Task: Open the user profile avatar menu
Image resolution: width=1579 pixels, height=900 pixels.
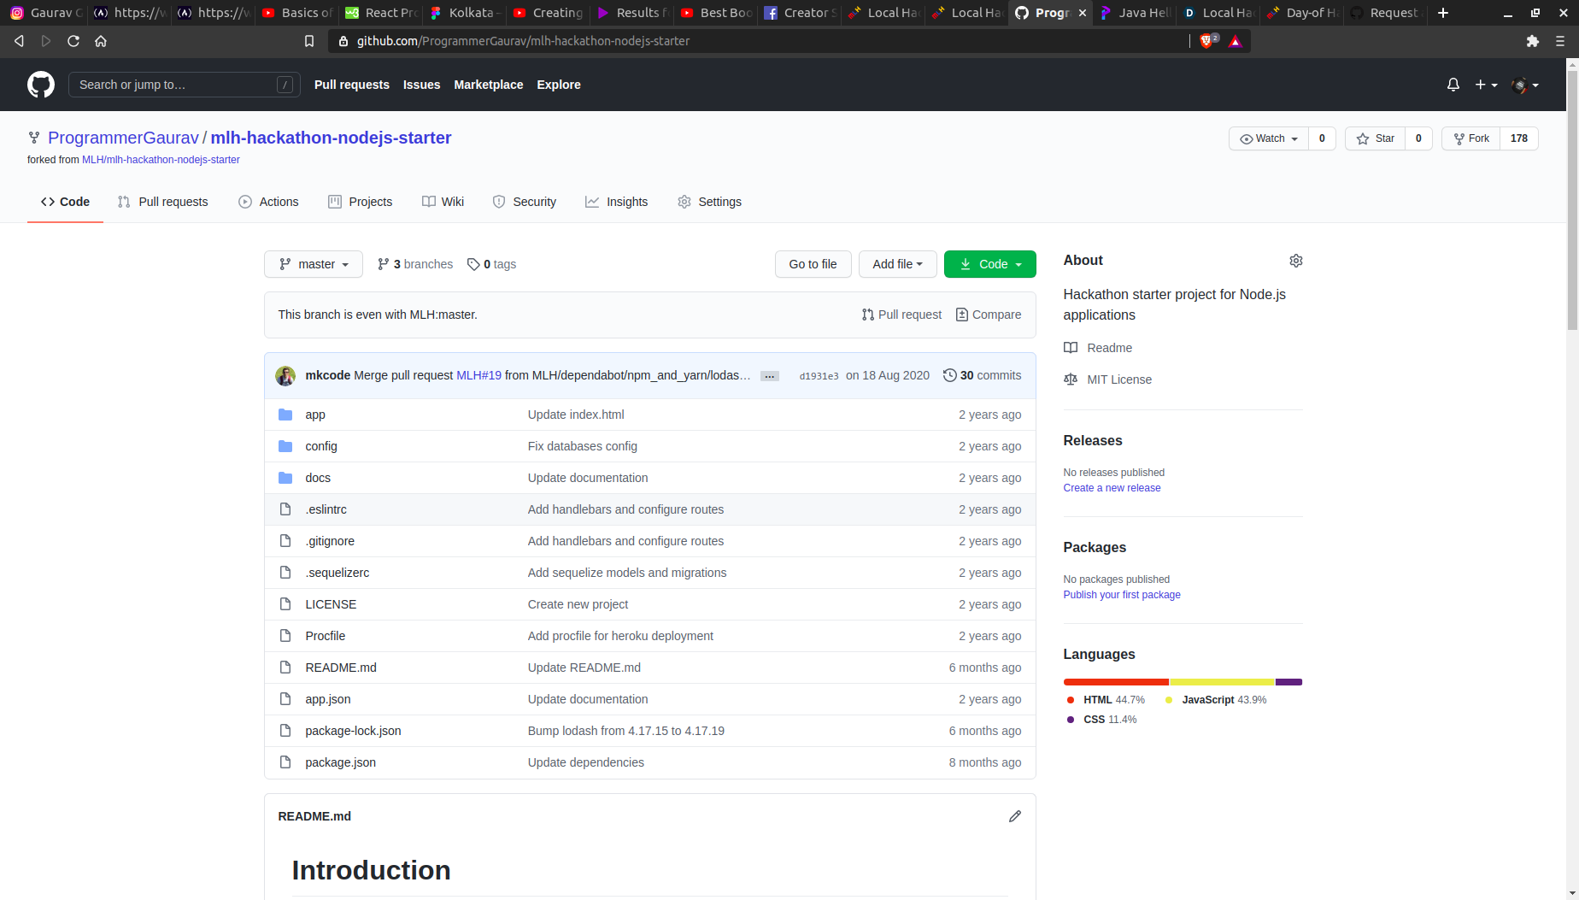Action: coord(1525,85)
